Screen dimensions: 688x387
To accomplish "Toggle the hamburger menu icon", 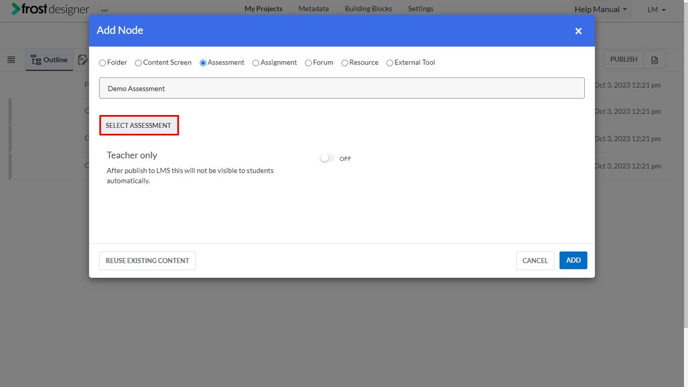I will [x=11, y=60].
